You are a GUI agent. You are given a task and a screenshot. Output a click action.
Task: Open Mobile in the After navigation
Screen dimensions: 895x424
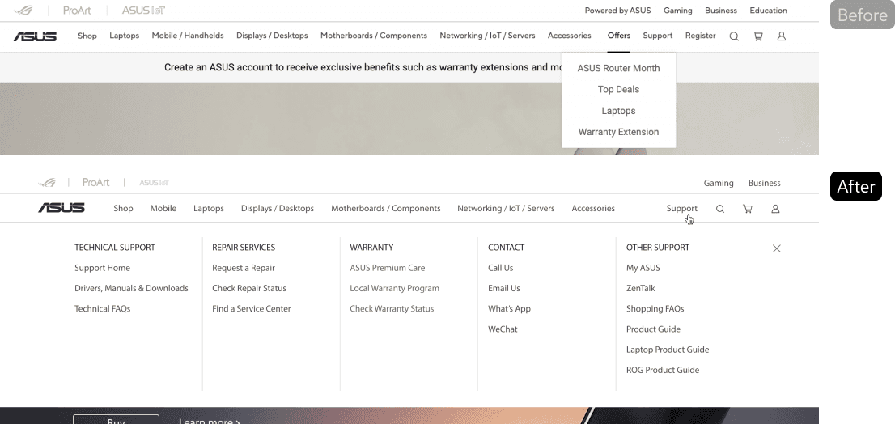(163, 208)
